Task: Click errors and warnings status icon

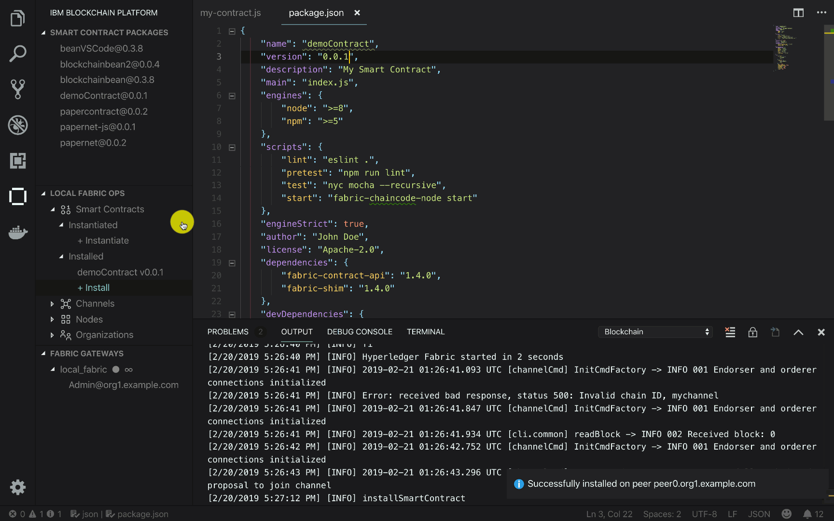Action: [x=35, y=514]
